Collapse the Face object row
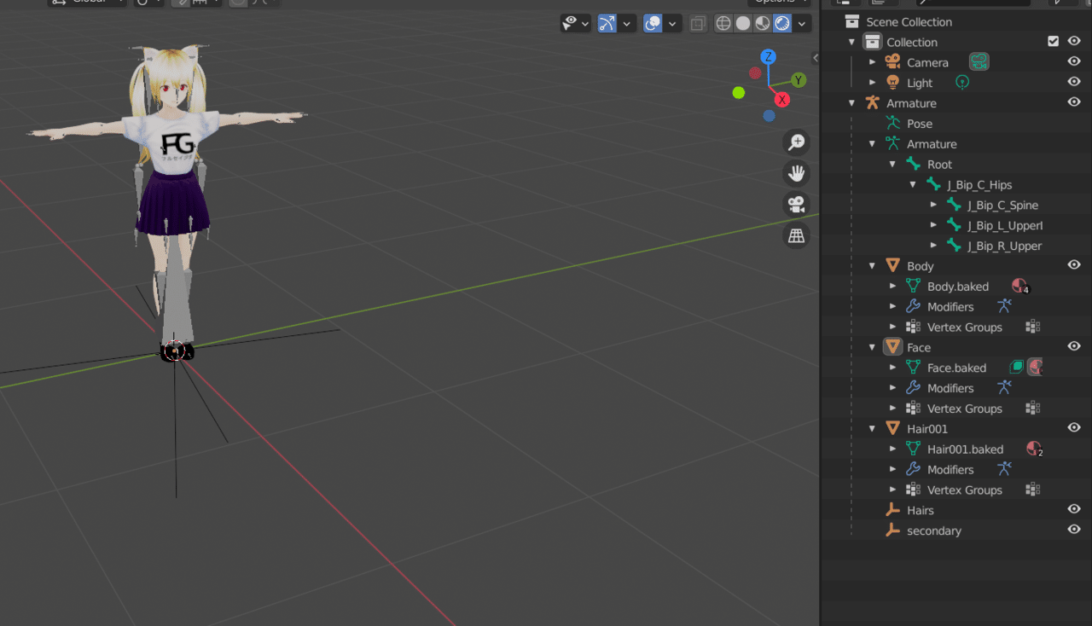 872,347
